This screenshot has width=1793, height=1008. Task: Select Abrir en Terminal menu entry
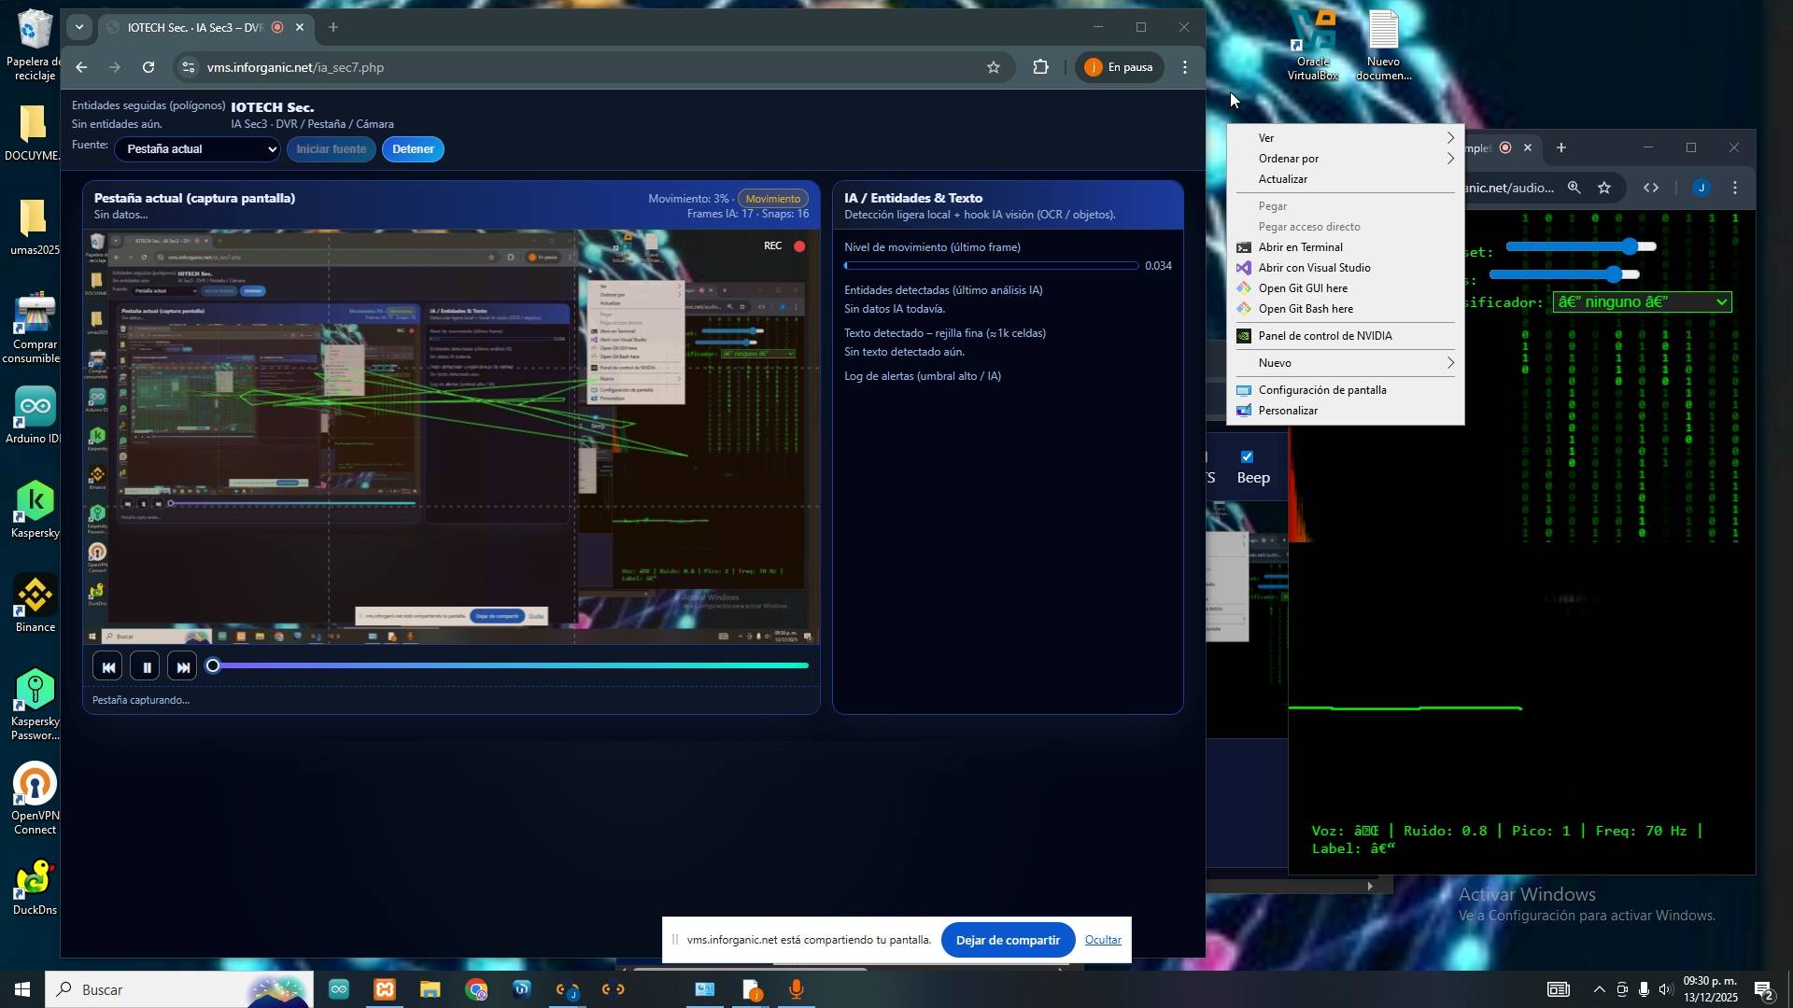(x=1300, y=247)
